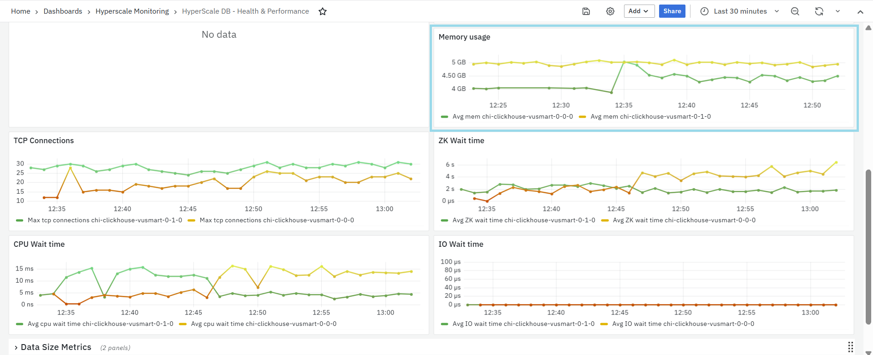Image resolution: width=873 pixels, height=355 pixels.
Task: Open Dashboards breadcrumb link
Action: click(x=63, y=11)
